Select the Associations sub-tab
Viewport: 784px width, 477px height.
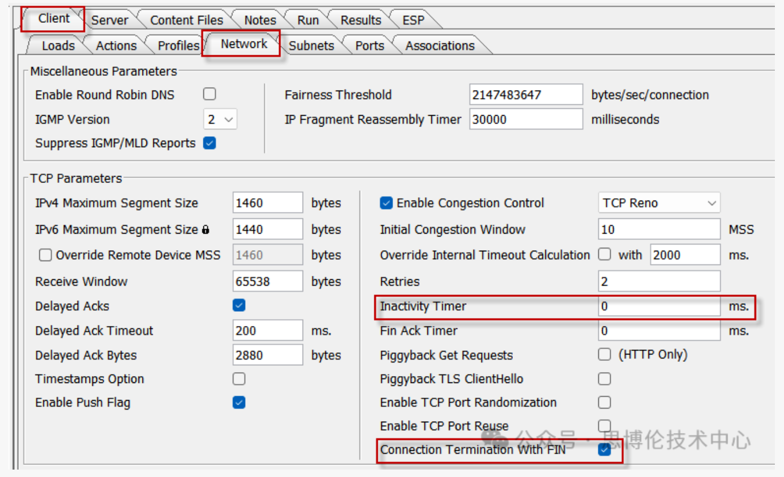[x=439, y=46]
